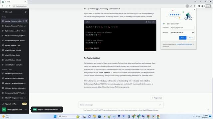Edit the Username field in Save password

182,28
